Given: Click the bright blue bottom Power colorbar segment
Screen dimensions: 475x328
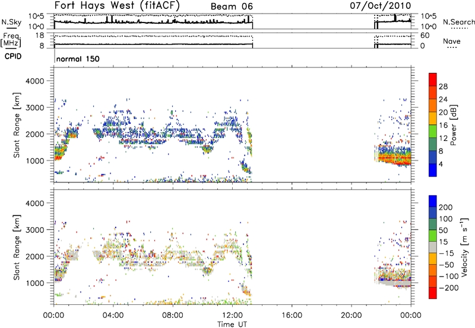Looking at the screenshot, I should [x=433, y=170].
